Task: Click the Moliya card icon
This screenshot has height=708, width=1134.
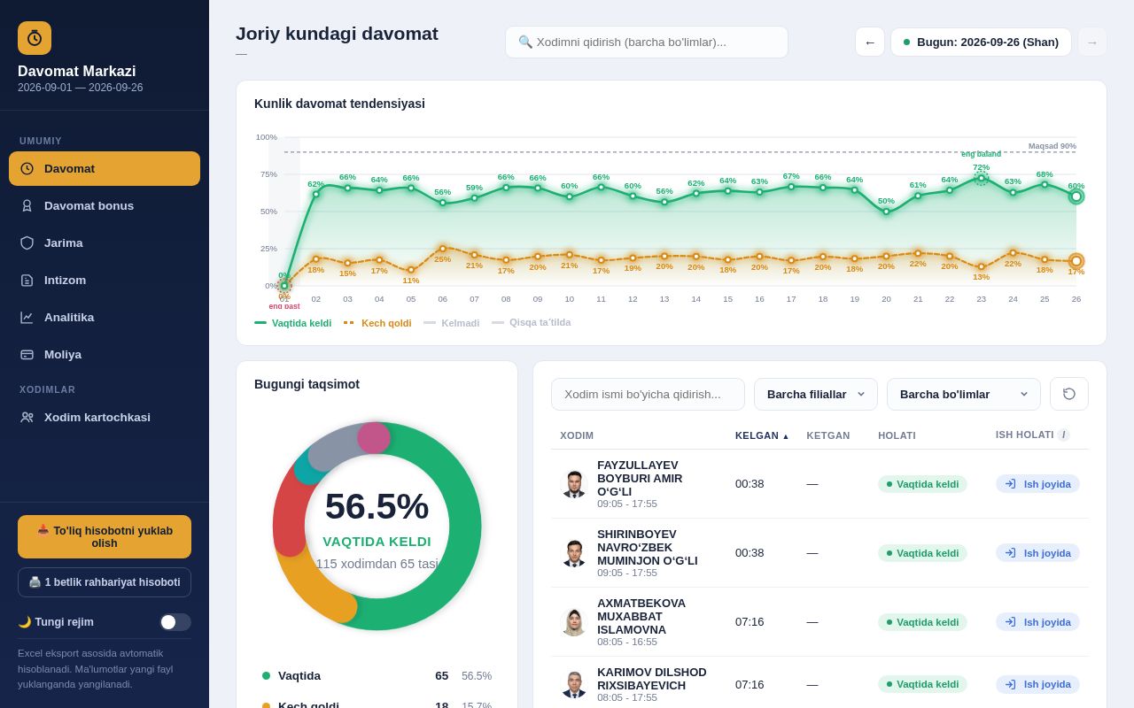Action: tap(27, 354)
